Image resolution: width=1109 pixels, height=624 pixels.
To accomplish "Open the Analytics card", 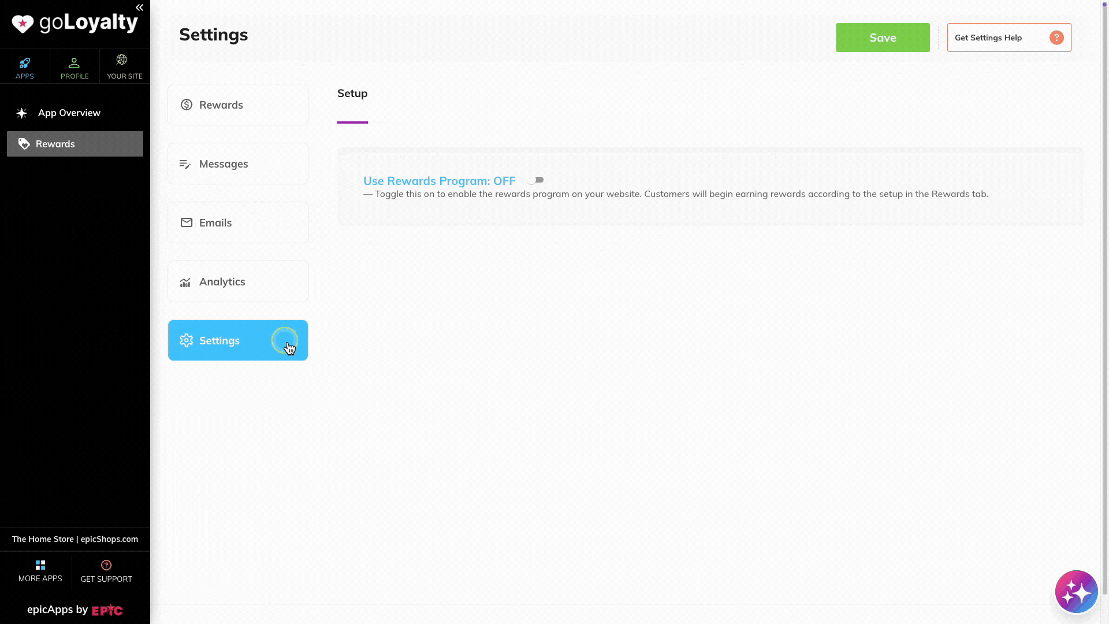I will point(238,281).
